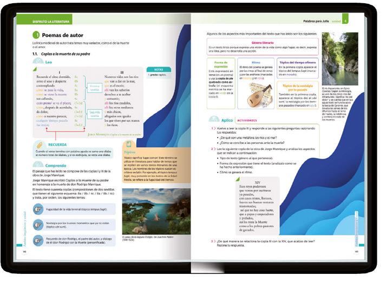
Task: Click the Palabras para Julia header text
Action: pyautogui.click(x=316, y=21)
